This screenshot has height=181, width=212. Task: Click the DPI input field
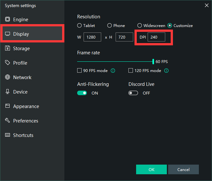[x=156, y=37]
